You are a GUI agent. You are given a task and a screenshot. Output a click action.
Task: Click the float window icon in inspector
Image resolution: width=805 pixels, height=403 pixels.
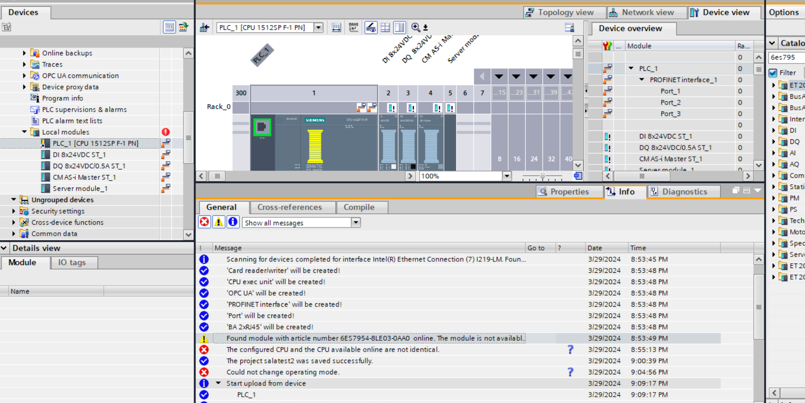(x=736, y=191)
